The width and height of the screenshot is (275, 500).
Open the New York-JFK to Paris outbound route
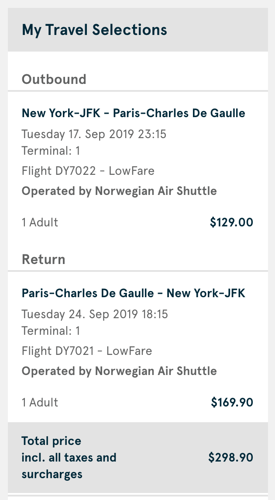click(133, 113)
